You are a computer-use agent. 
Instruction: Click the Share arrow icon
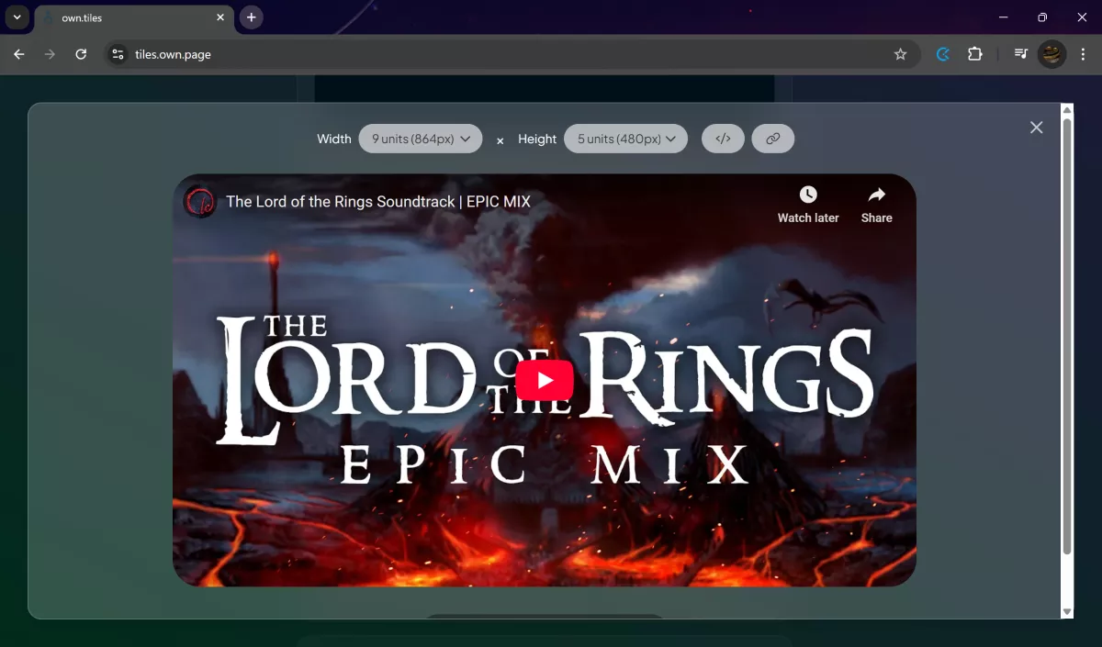(x=876, y=195)
